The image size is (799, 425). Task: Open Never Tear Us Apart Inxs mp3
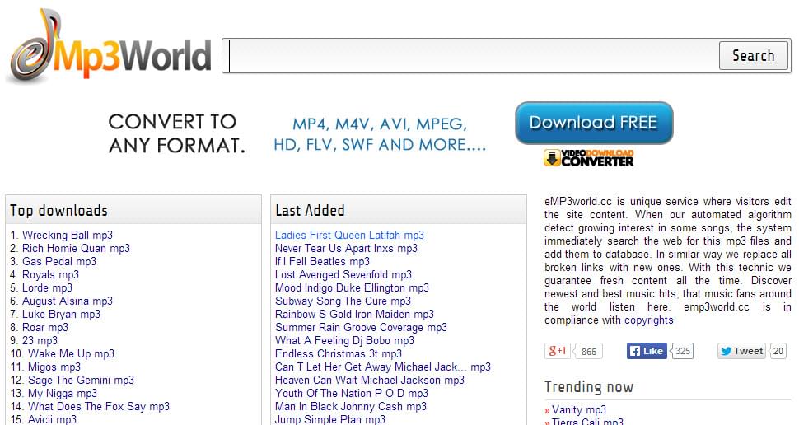coord(346,248)
